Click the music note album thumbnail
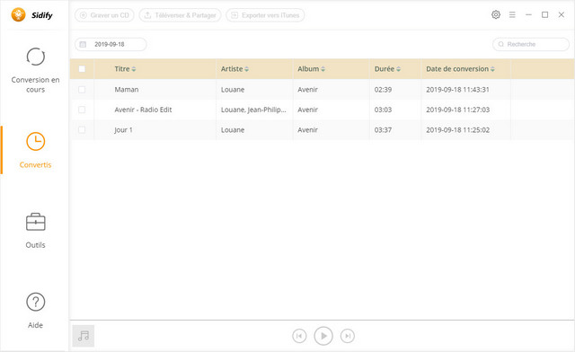The height and width of the screenshot is (352, 575). [84, 336]
